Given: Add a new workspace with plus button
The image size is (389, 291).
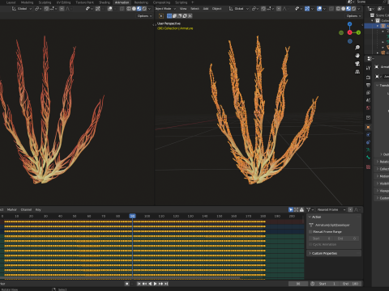Looking at the screenshot, I should (x=193, y=2).
